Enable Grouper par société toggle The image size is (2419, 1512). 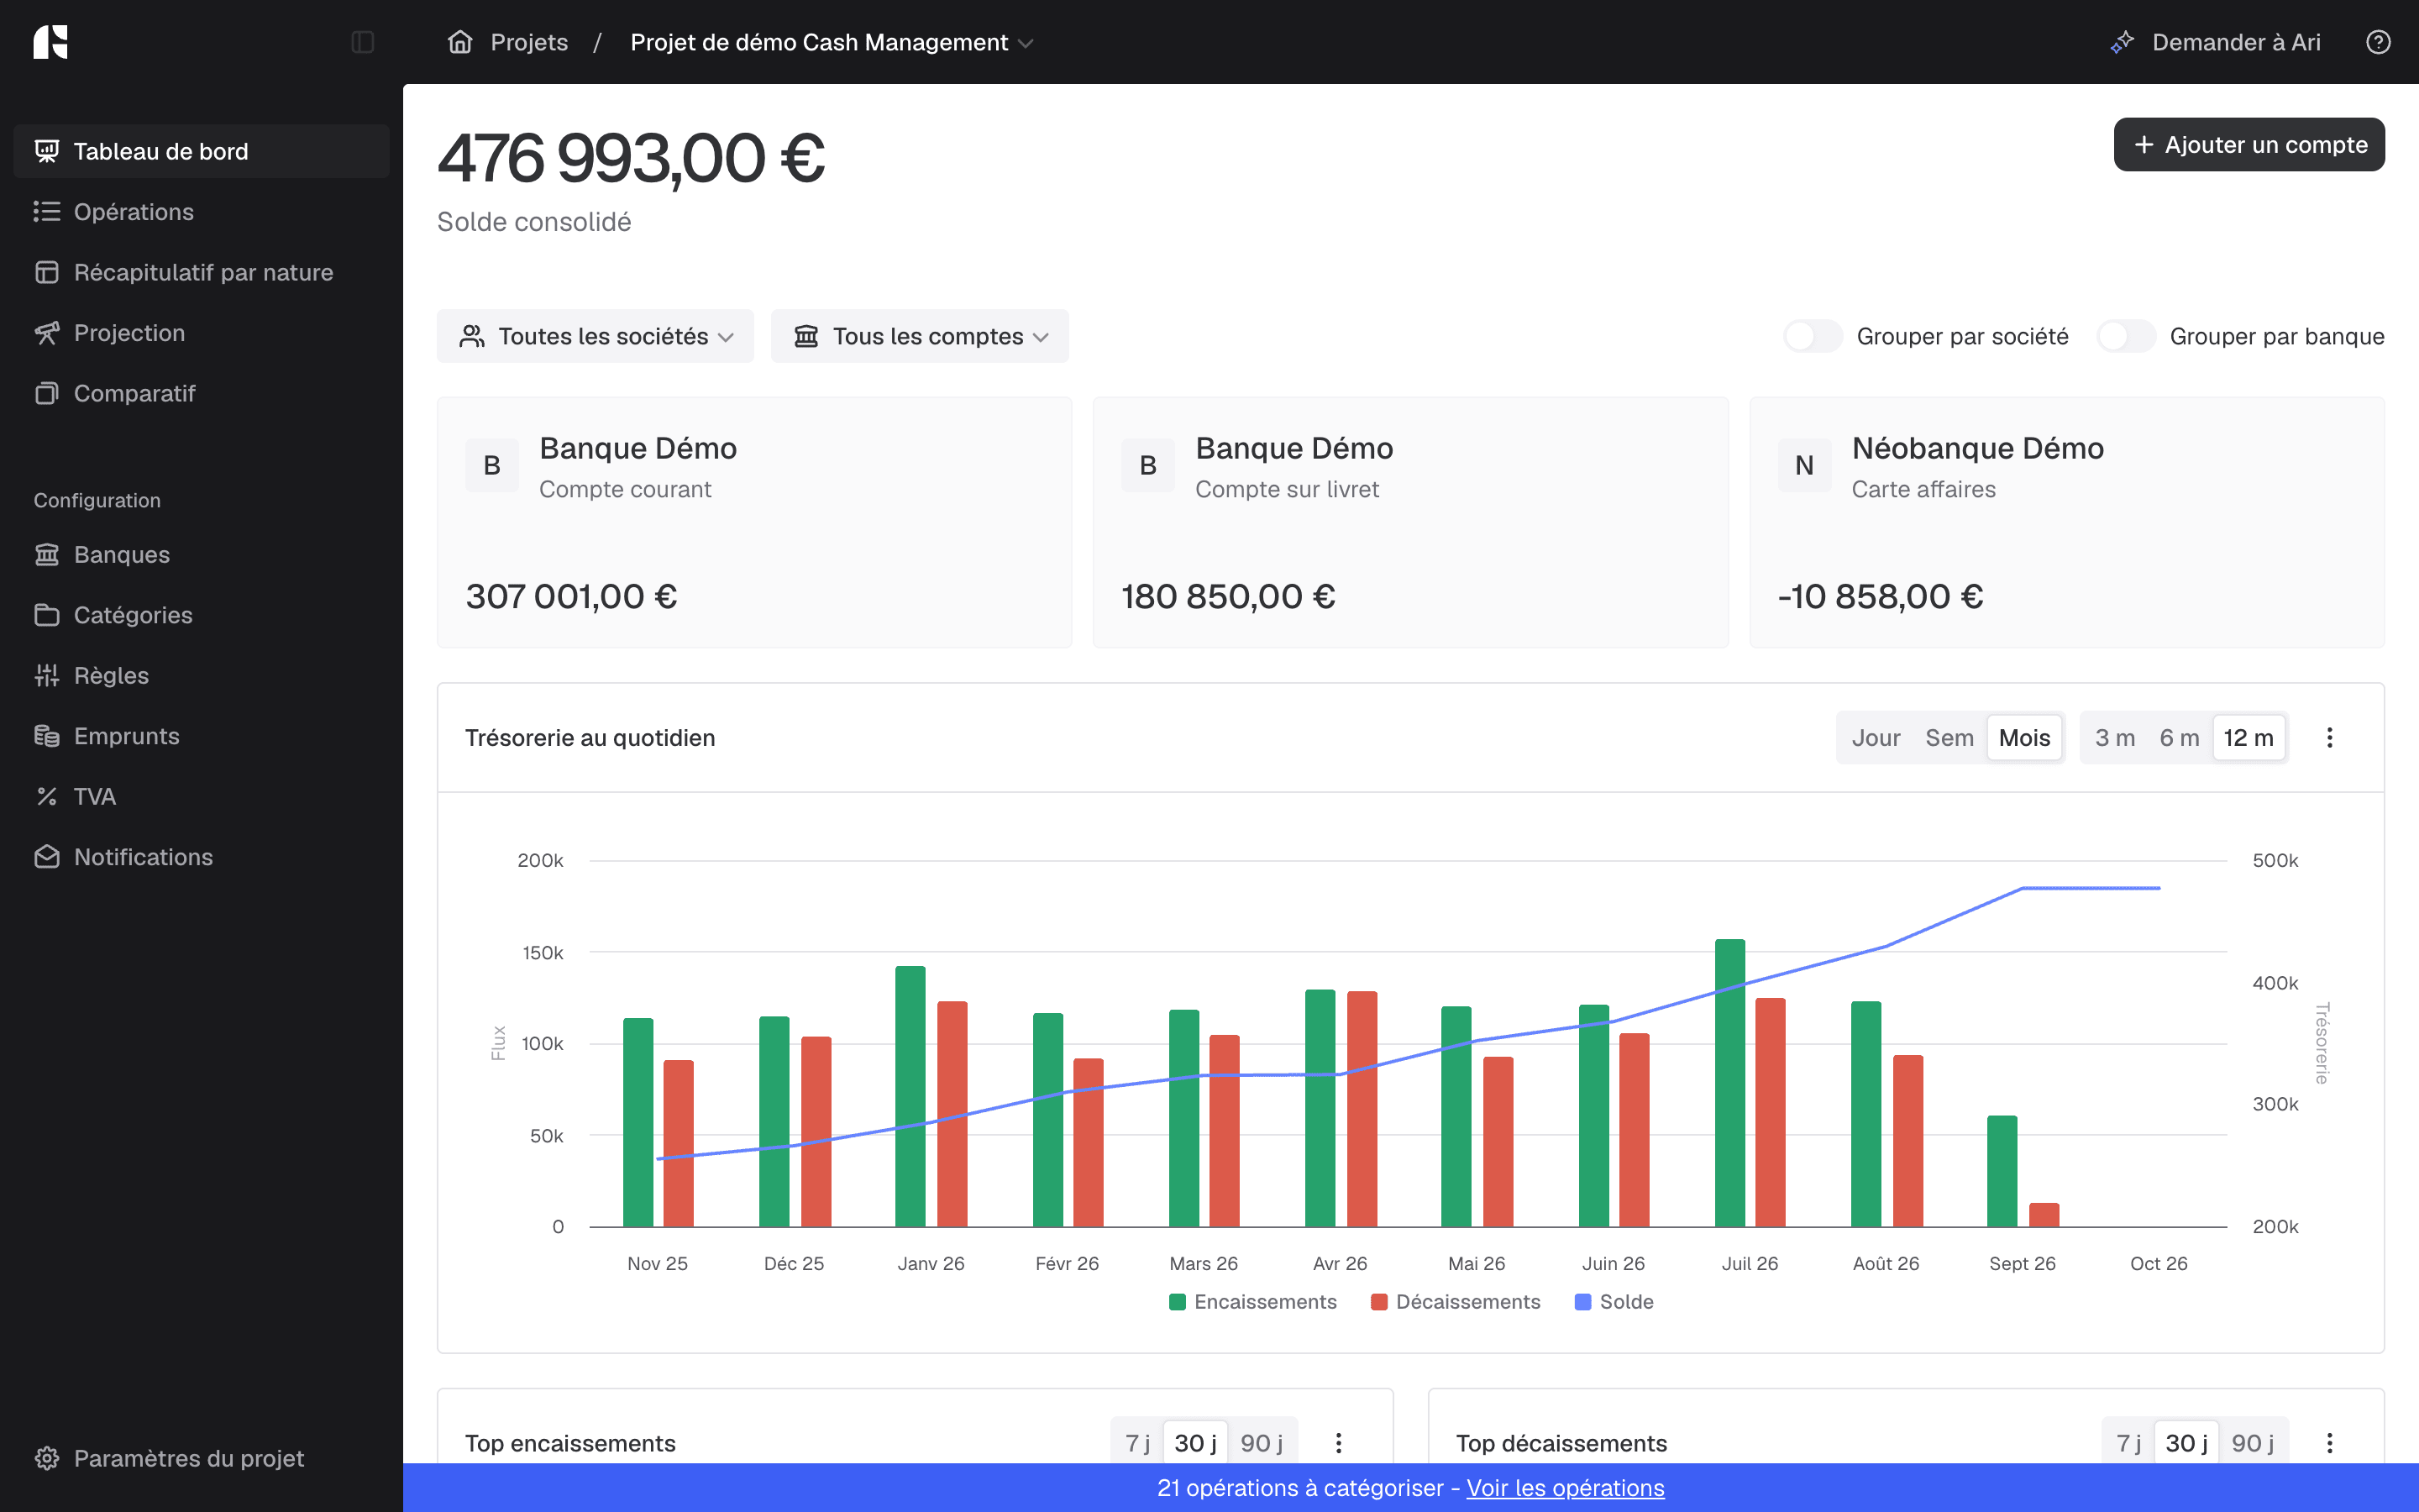click(x=1813, y=336)
